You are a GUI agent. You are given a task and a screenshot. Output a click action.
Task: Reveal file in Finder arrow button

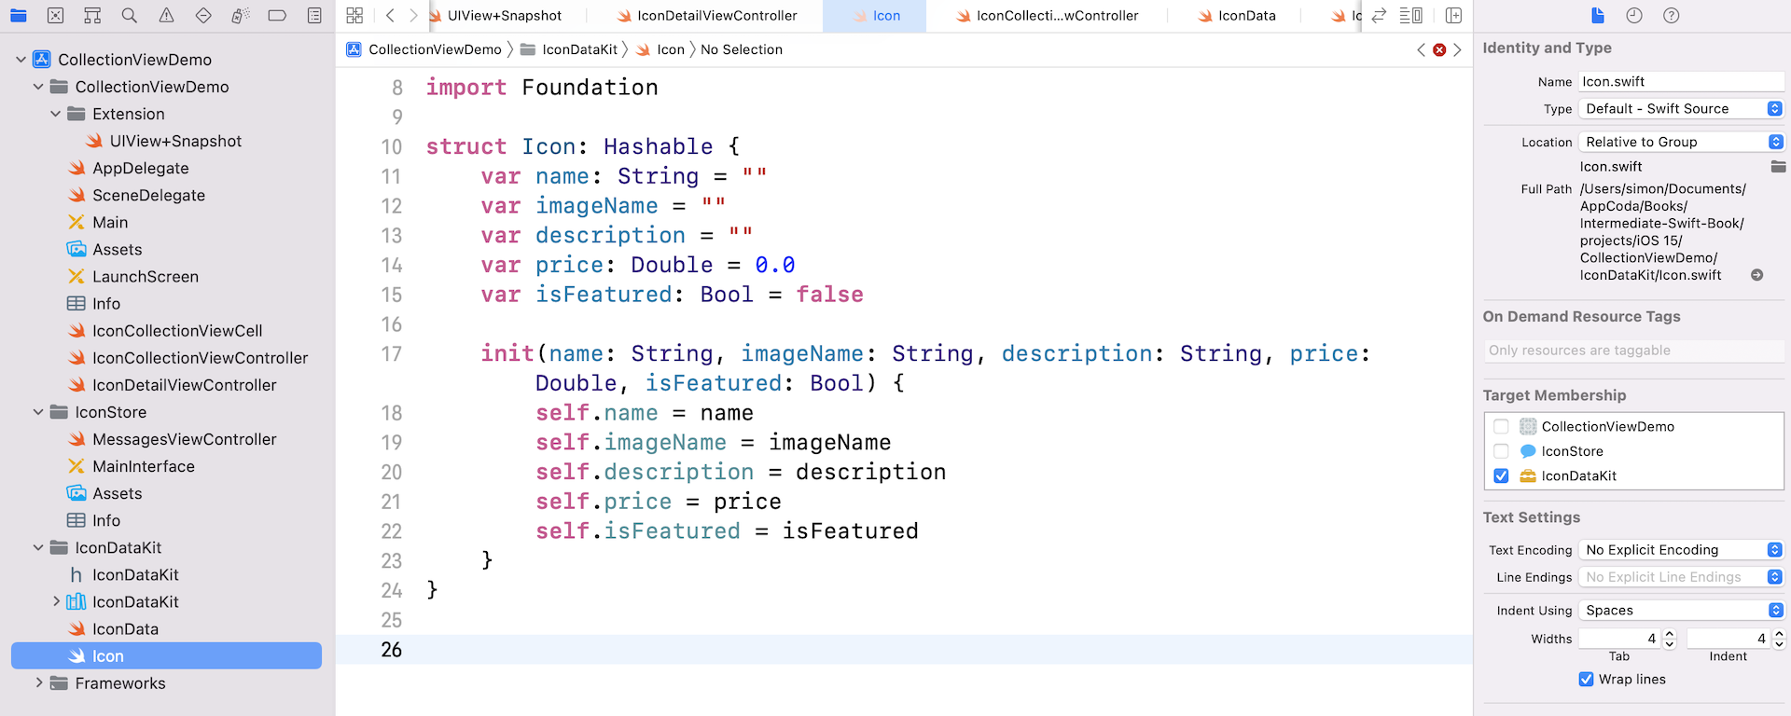[x=1756, y=275]
